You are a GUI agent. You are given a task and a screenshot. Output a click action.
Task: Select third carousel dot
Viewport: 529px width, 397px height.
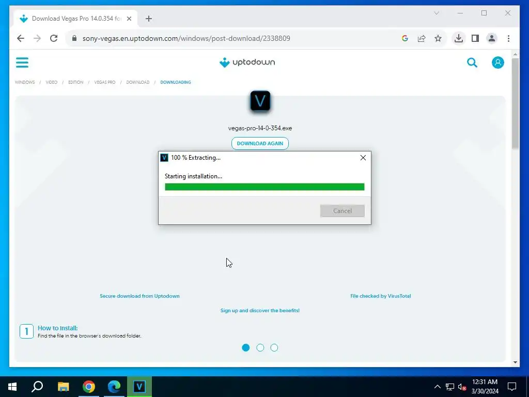tap(274, 347)
